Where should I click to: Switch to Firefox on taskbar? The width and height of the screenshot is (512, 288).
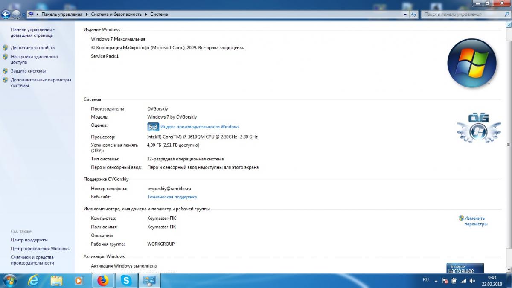tap(103, 281)
